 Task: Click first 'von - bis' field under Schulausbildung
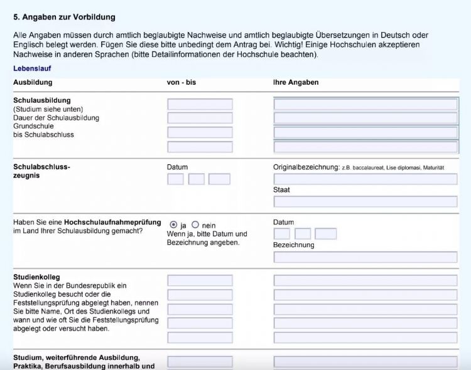[x=200, y=104]
